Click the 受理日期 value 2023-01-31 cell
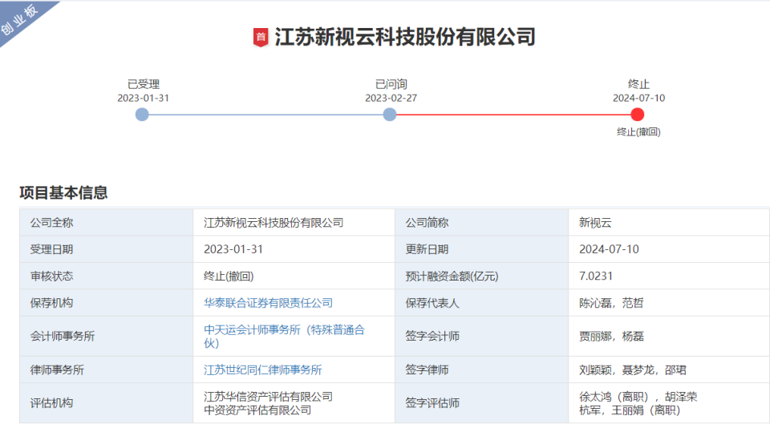 pos(294,249)
